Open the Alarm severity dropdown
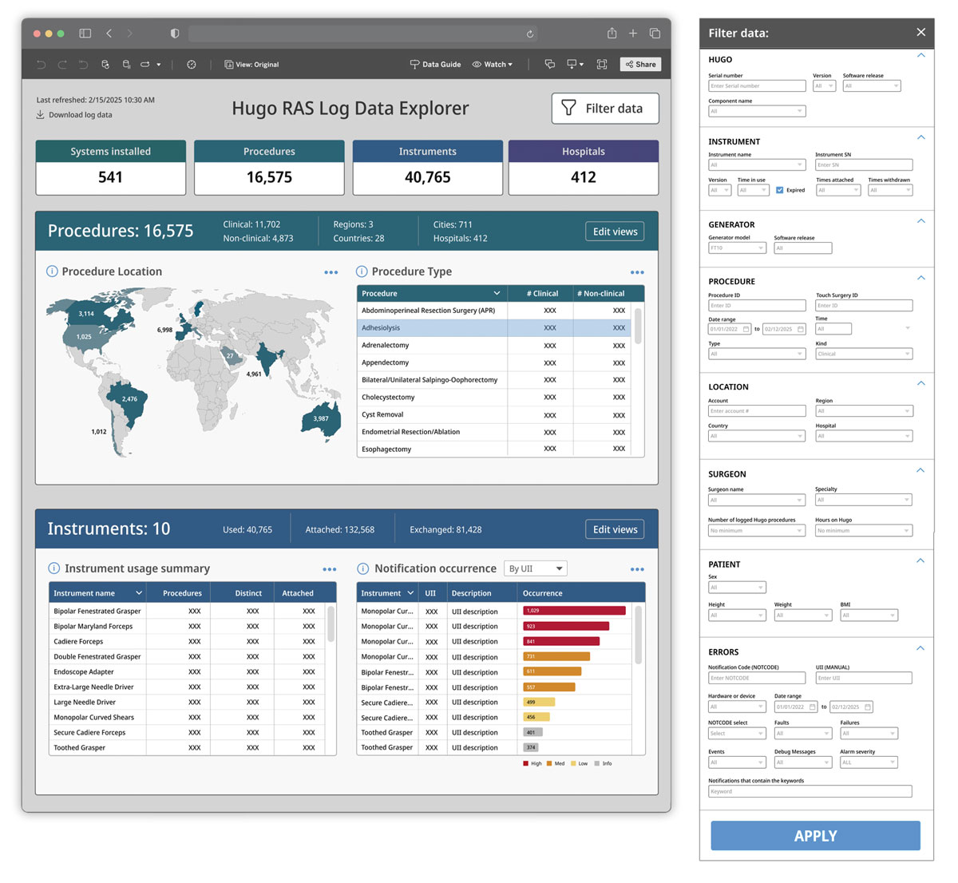958x883 pixels. click(x=869, y=762)
